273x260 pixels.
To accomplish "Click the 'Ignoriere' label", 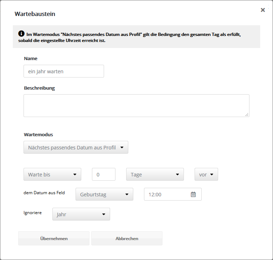I will [x=32, y=213].
